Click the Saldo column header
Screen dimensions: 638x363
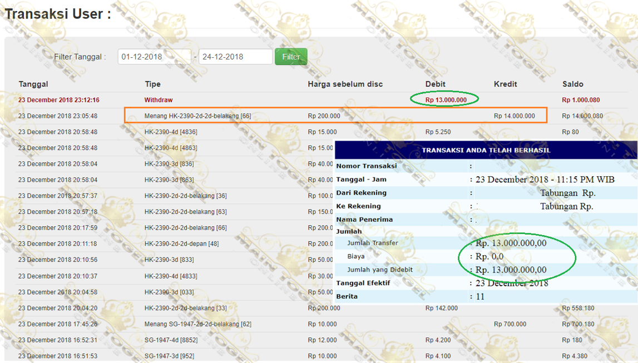point(572,84)
